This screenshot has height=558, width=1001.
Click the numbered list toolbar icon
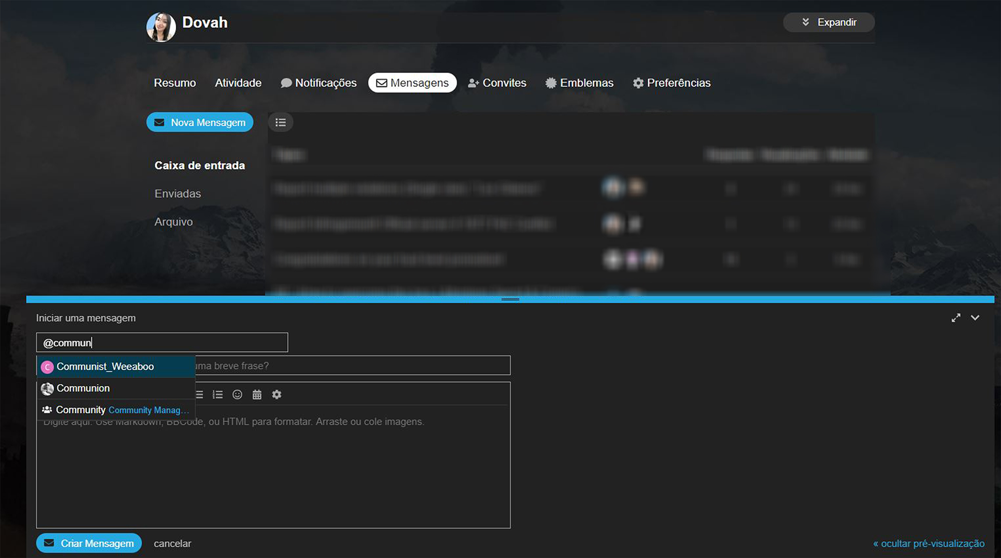point(217,394)
